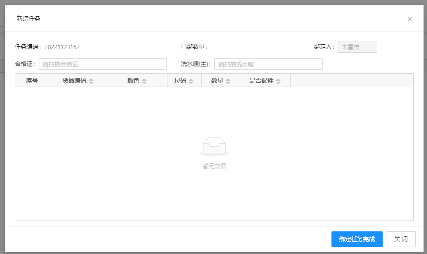Focus the 合格证 scan input field

point(102,64)
